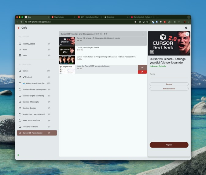Click the Unknown Episode link

tap(158, 66)
